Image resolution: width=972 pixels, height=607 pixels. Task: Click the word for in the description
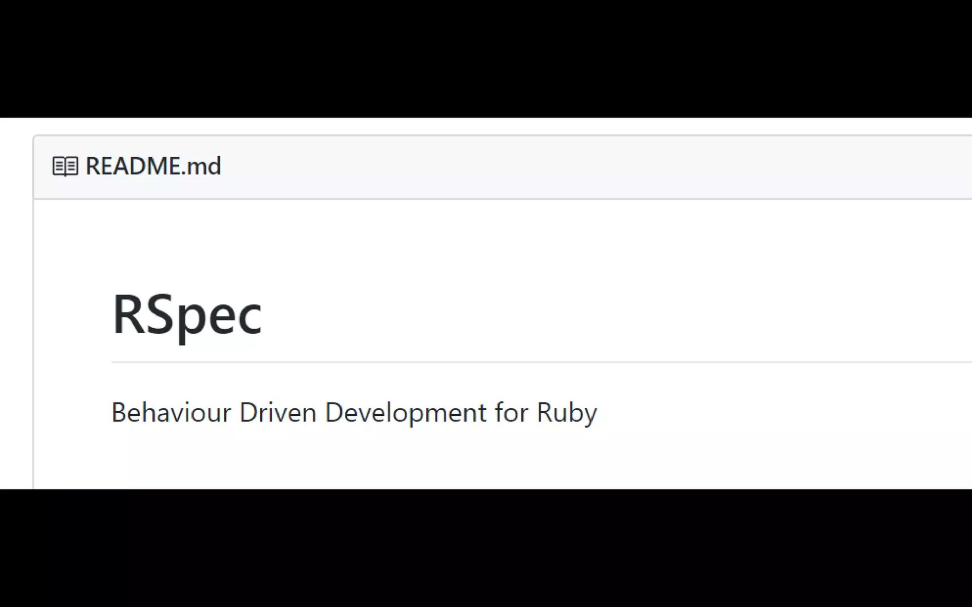pyautogui.click(x=511, y=412)
